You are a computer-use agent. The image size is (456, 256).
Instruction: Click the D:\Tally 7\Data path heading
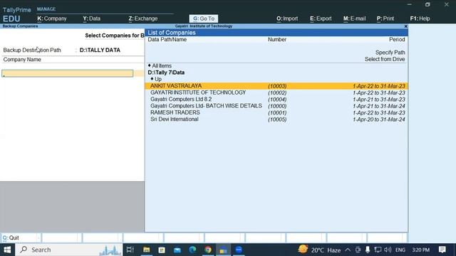pos(166,73)
